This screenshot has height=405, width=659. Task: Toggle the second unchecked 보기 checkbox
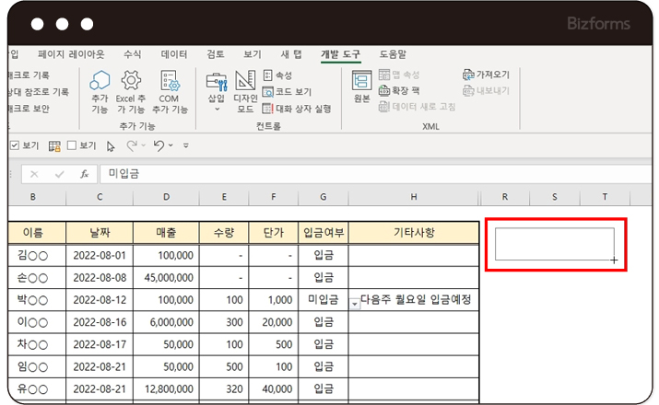69,145
